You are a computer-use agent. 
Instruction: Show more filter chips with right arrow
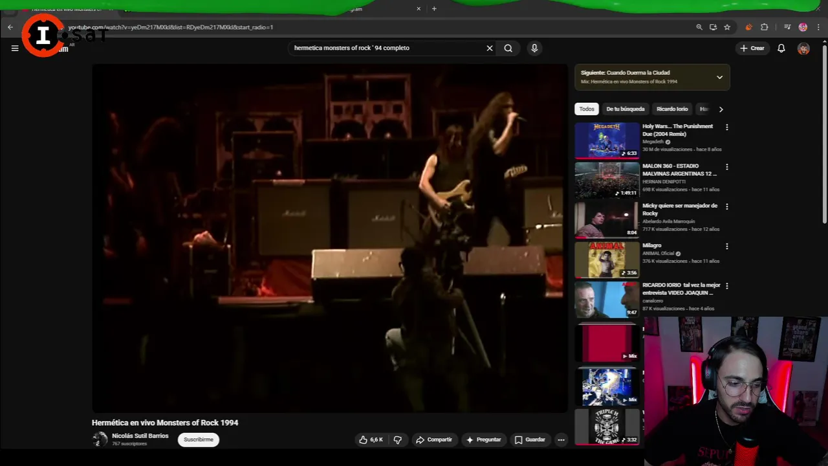coord(721,109)
